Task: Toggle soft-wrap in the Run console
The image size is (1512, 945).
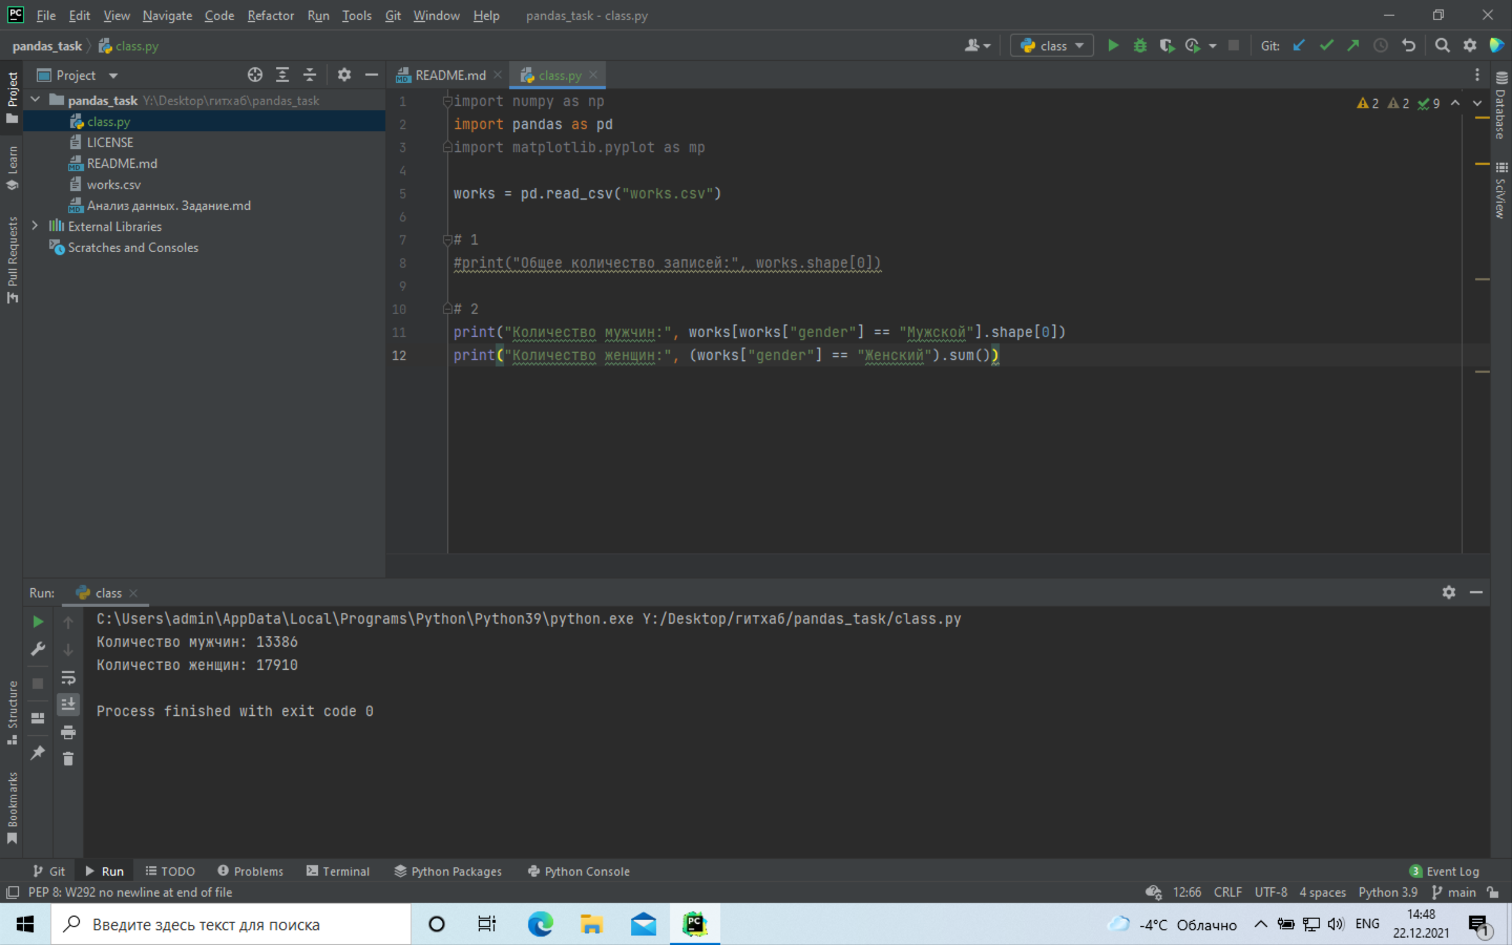Action: 68,677
